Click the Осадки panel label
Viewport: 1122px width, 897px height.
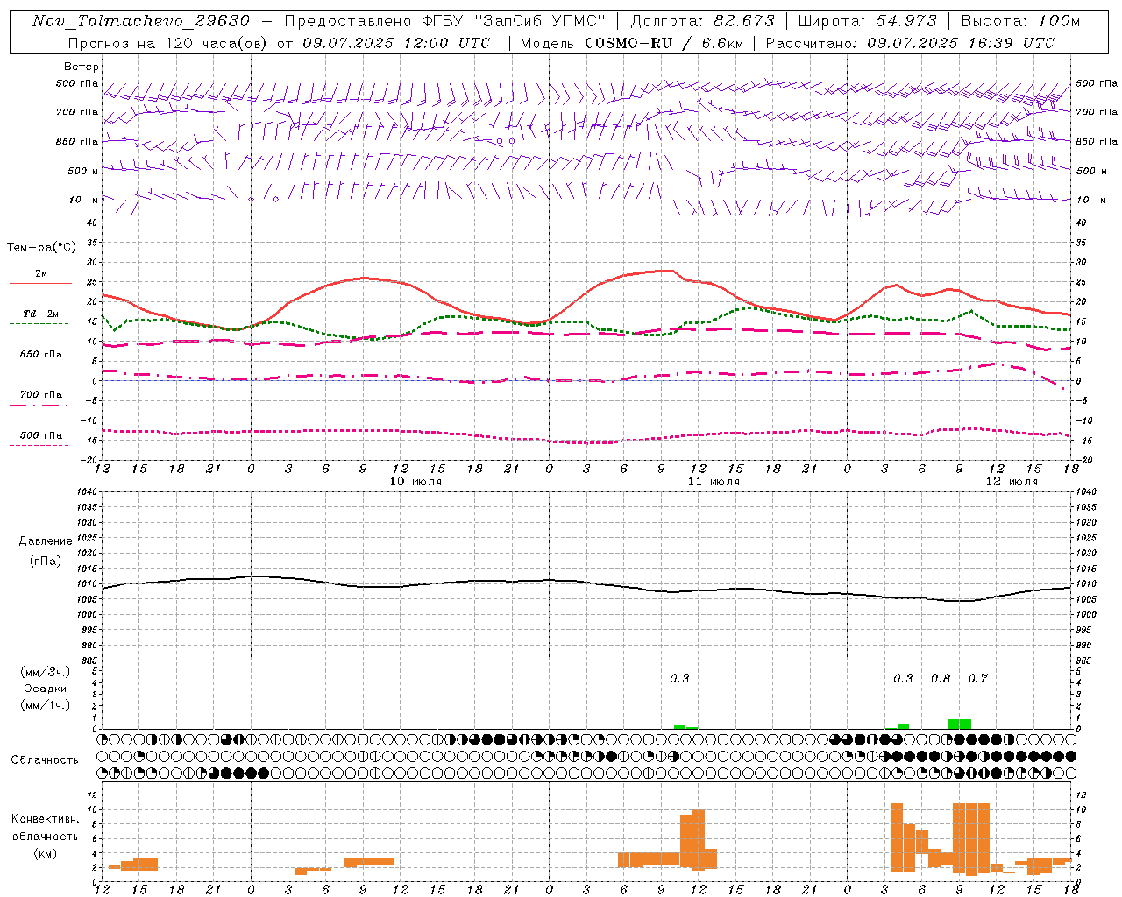[46, 689]
